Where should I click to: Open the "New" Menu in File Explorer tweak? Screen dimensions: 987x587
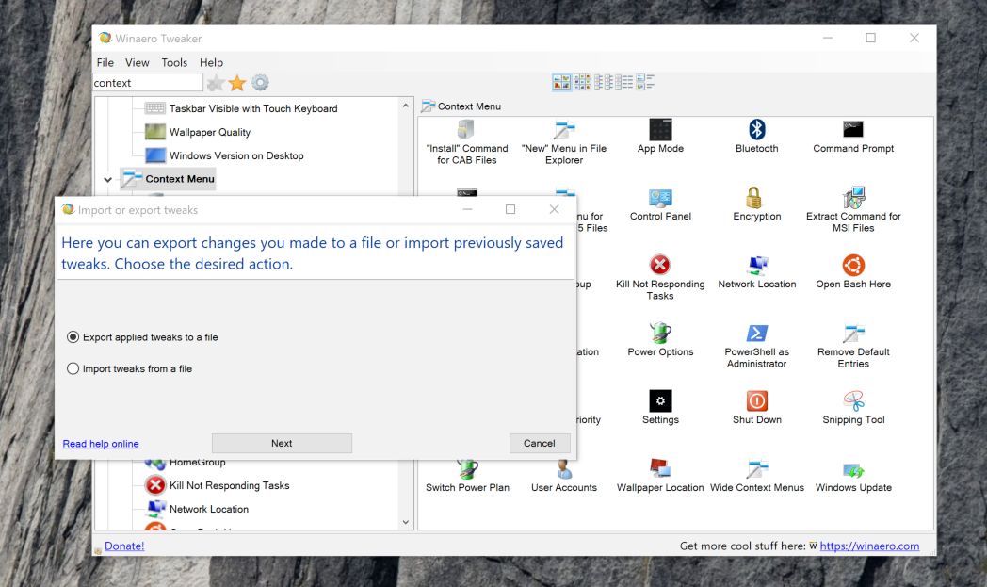pos(564,142)
